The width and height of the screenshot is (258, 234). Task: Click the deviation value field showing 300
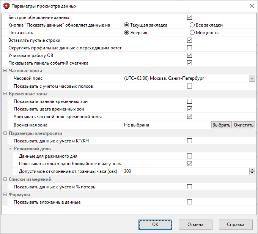pos(182,171)
